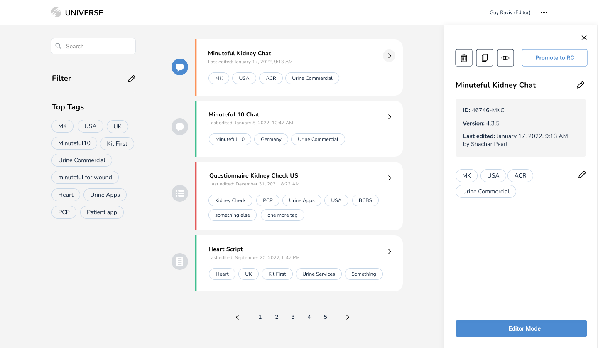Click the search magnifier icon

pyautogui.click(x=59, y=46)
